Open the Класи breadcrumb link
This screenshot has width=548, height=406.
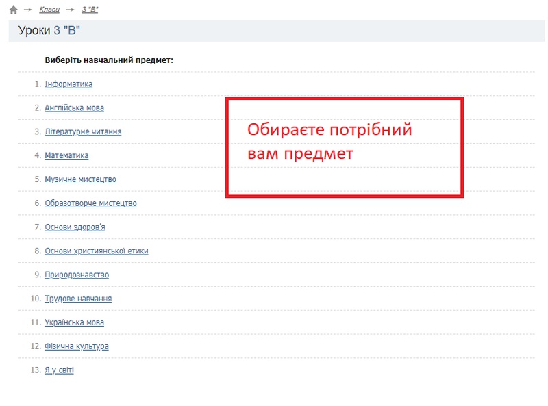(x=49, y=10)
